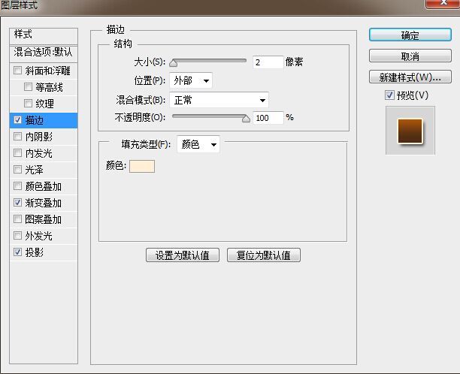Image resolution: width=460 pixels, height=374 pixels.
Task: Click the 复位为默认值 button
Action: [263, 255]
